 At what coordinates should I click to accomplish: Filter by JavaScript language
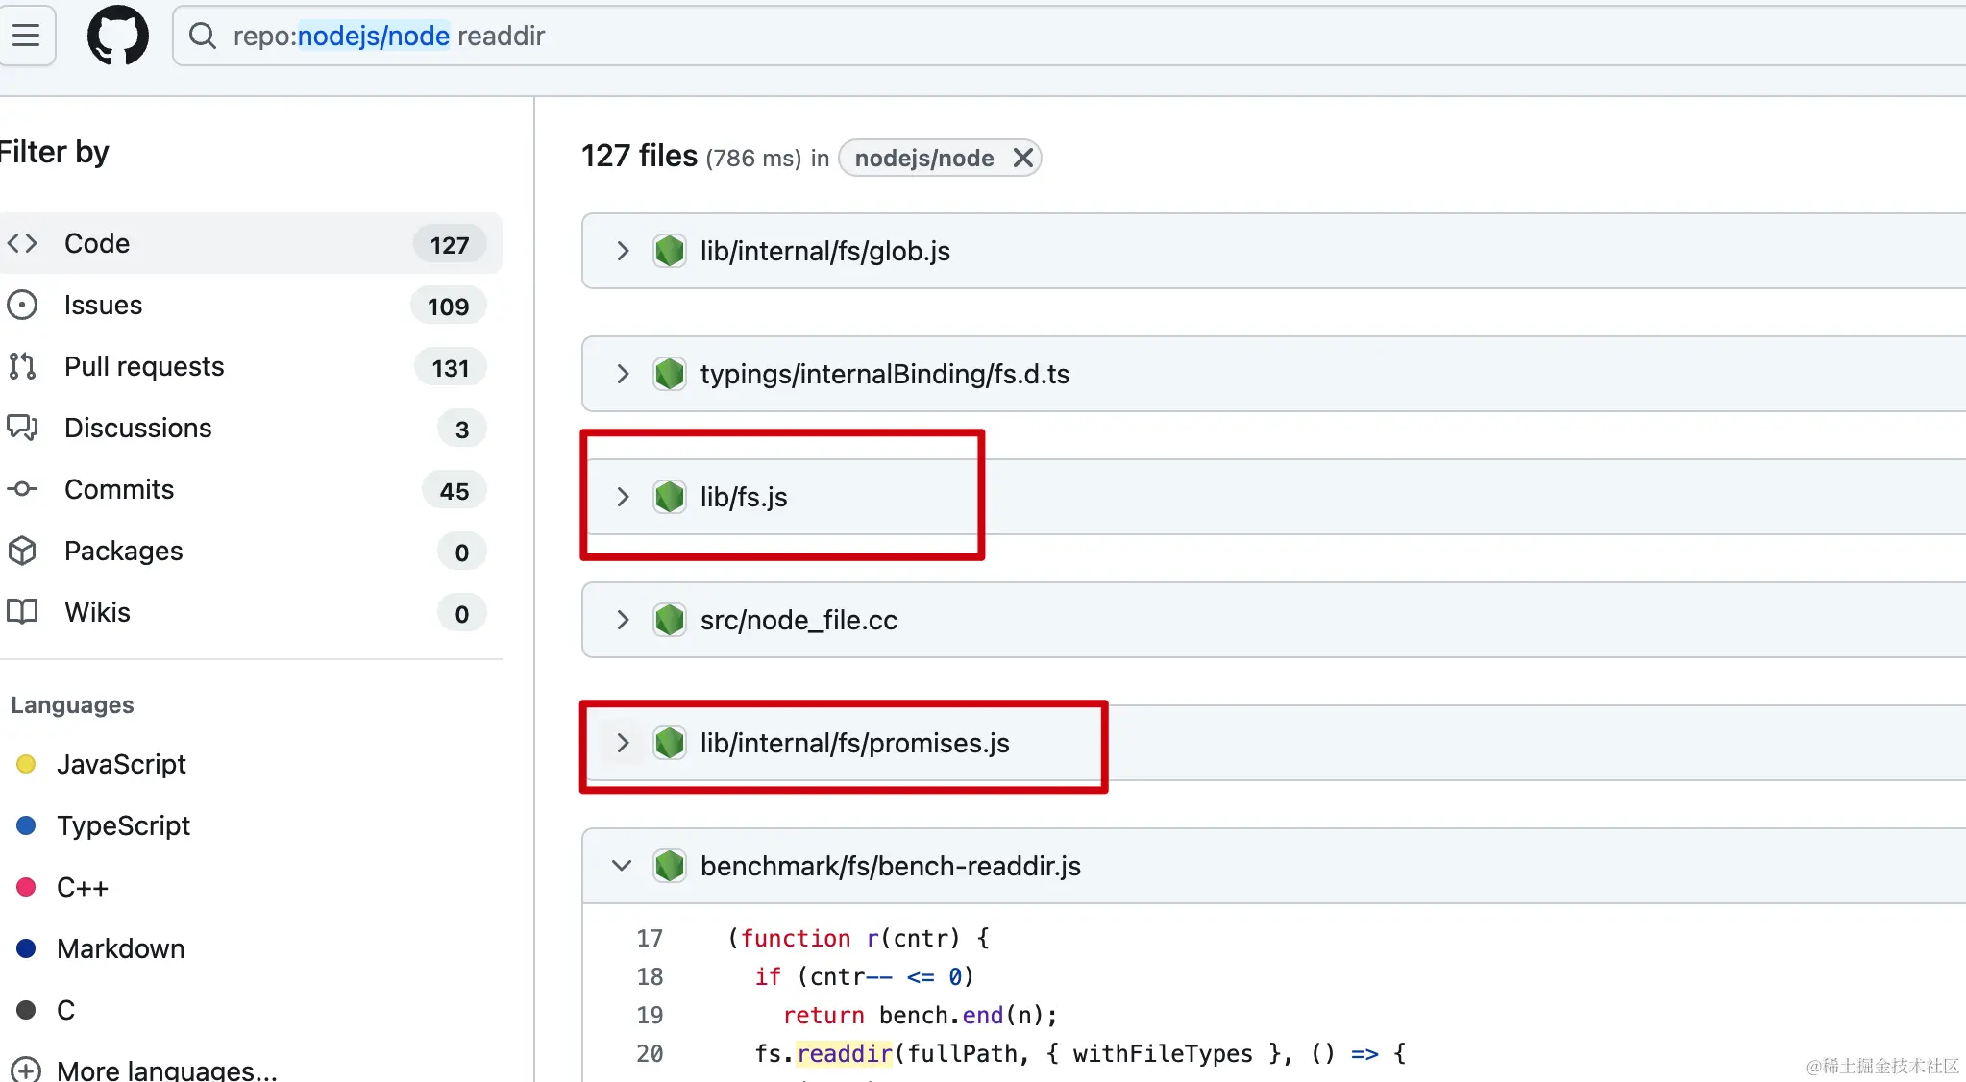[x=121, y=764]
